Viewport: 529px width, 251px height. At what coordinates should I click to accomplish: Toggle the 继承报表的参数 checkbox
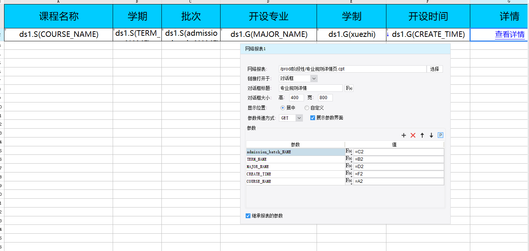pyautogui.click(x=248, y=216)
